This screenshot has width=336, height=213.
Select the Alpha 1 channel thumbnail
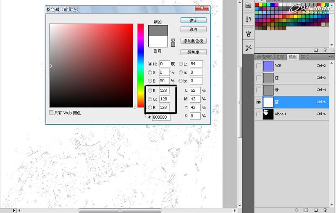coord(268,114)
